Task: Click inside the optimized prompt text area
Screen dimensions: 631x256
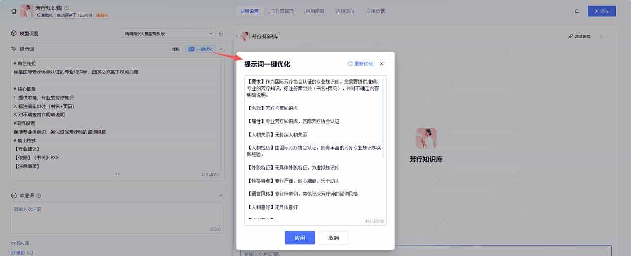Action: (x=315, y=150)
